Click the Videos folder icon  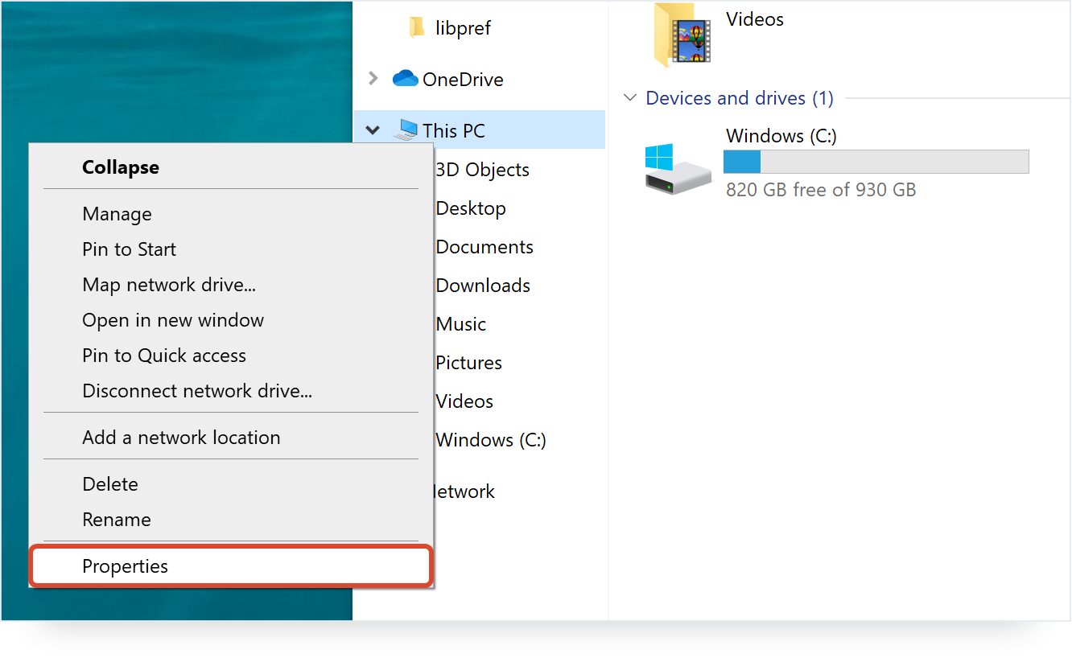tap(682, 34)
